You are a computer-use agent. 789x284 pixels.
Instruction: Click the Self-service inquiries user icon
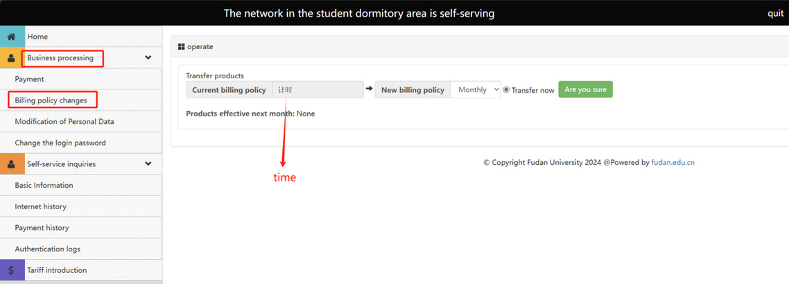pyautogui.click(x=11, y=164)
